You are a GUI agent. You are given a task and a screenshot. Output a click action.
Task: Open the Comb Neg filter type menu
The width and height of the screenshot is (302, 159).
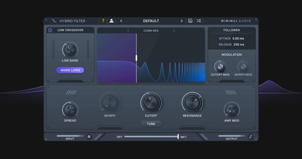pyautogui.click(x=151, y=31)
